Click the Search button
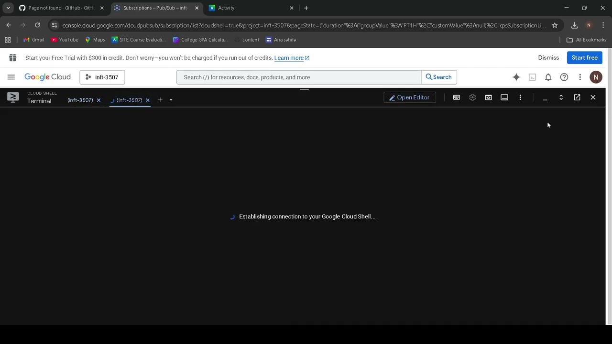Viewport: 612px width, 344px height. coord(439,77)
